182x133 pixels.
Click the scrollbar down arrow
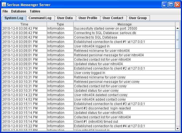pos(178,128)
